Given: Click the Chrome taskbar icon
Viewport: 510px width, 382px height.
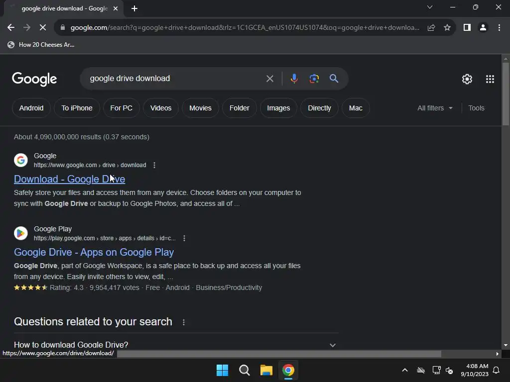Looking at the screenshot, I should 288,370.
